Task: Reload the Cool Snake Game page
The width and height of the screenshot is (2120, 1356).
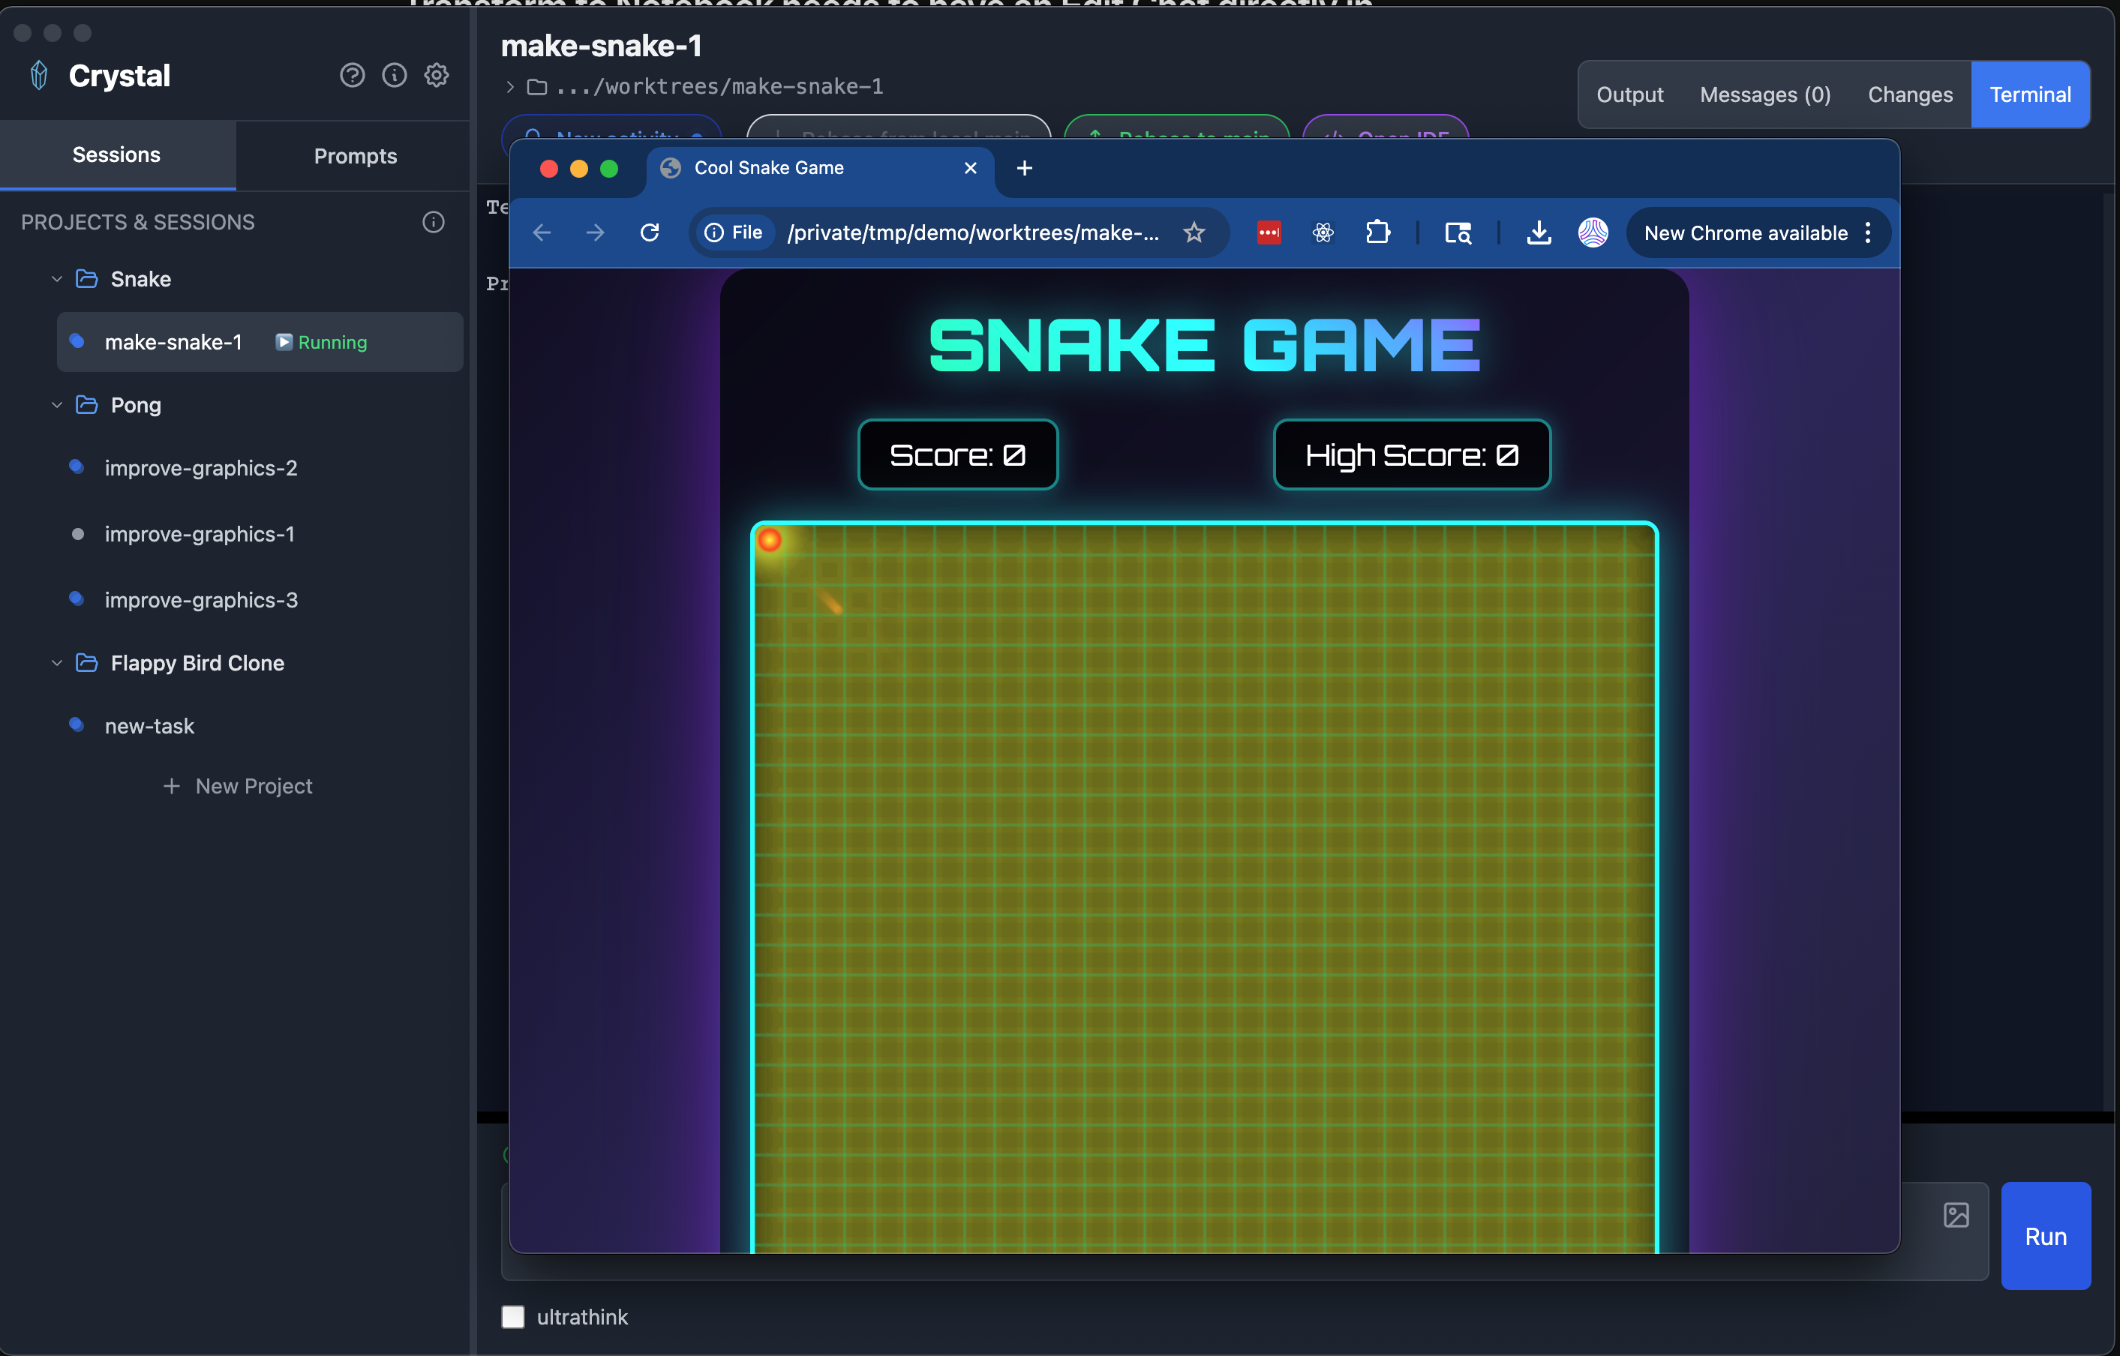Action: tap(649, 232)
